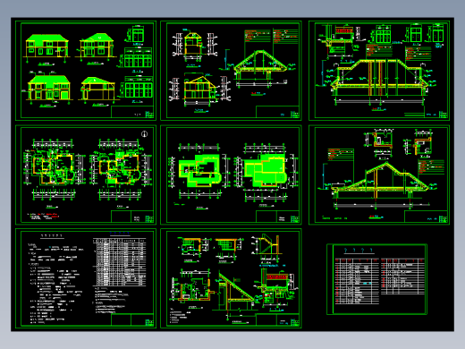Click the drawing list table sheet

click(377, 279)
